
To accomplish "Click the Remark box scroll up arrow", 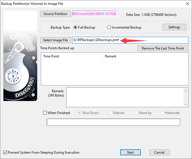I will [x=186, y=91].
